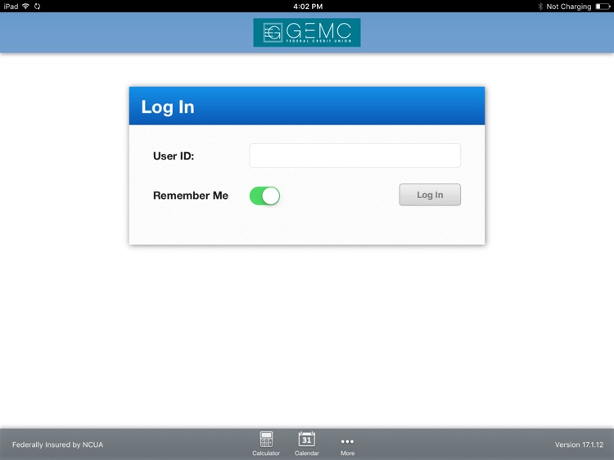The width and height of the screenshot is (614, 460).
Task: Tap the More ellipsis icon
Action: click(x=347, y=442)
